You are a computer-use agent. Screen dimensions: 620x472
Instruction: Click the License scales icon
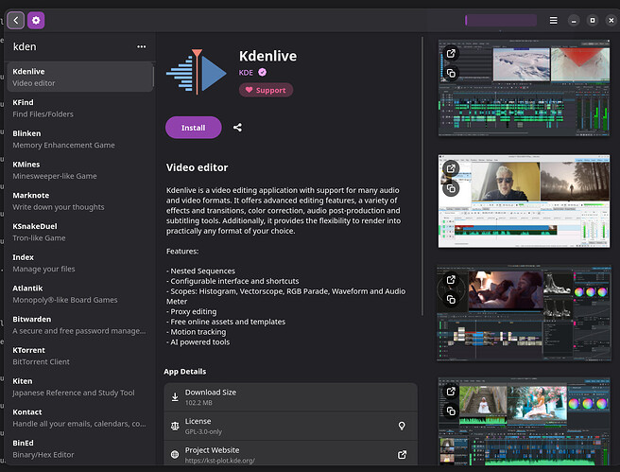[x=175, y=426]
